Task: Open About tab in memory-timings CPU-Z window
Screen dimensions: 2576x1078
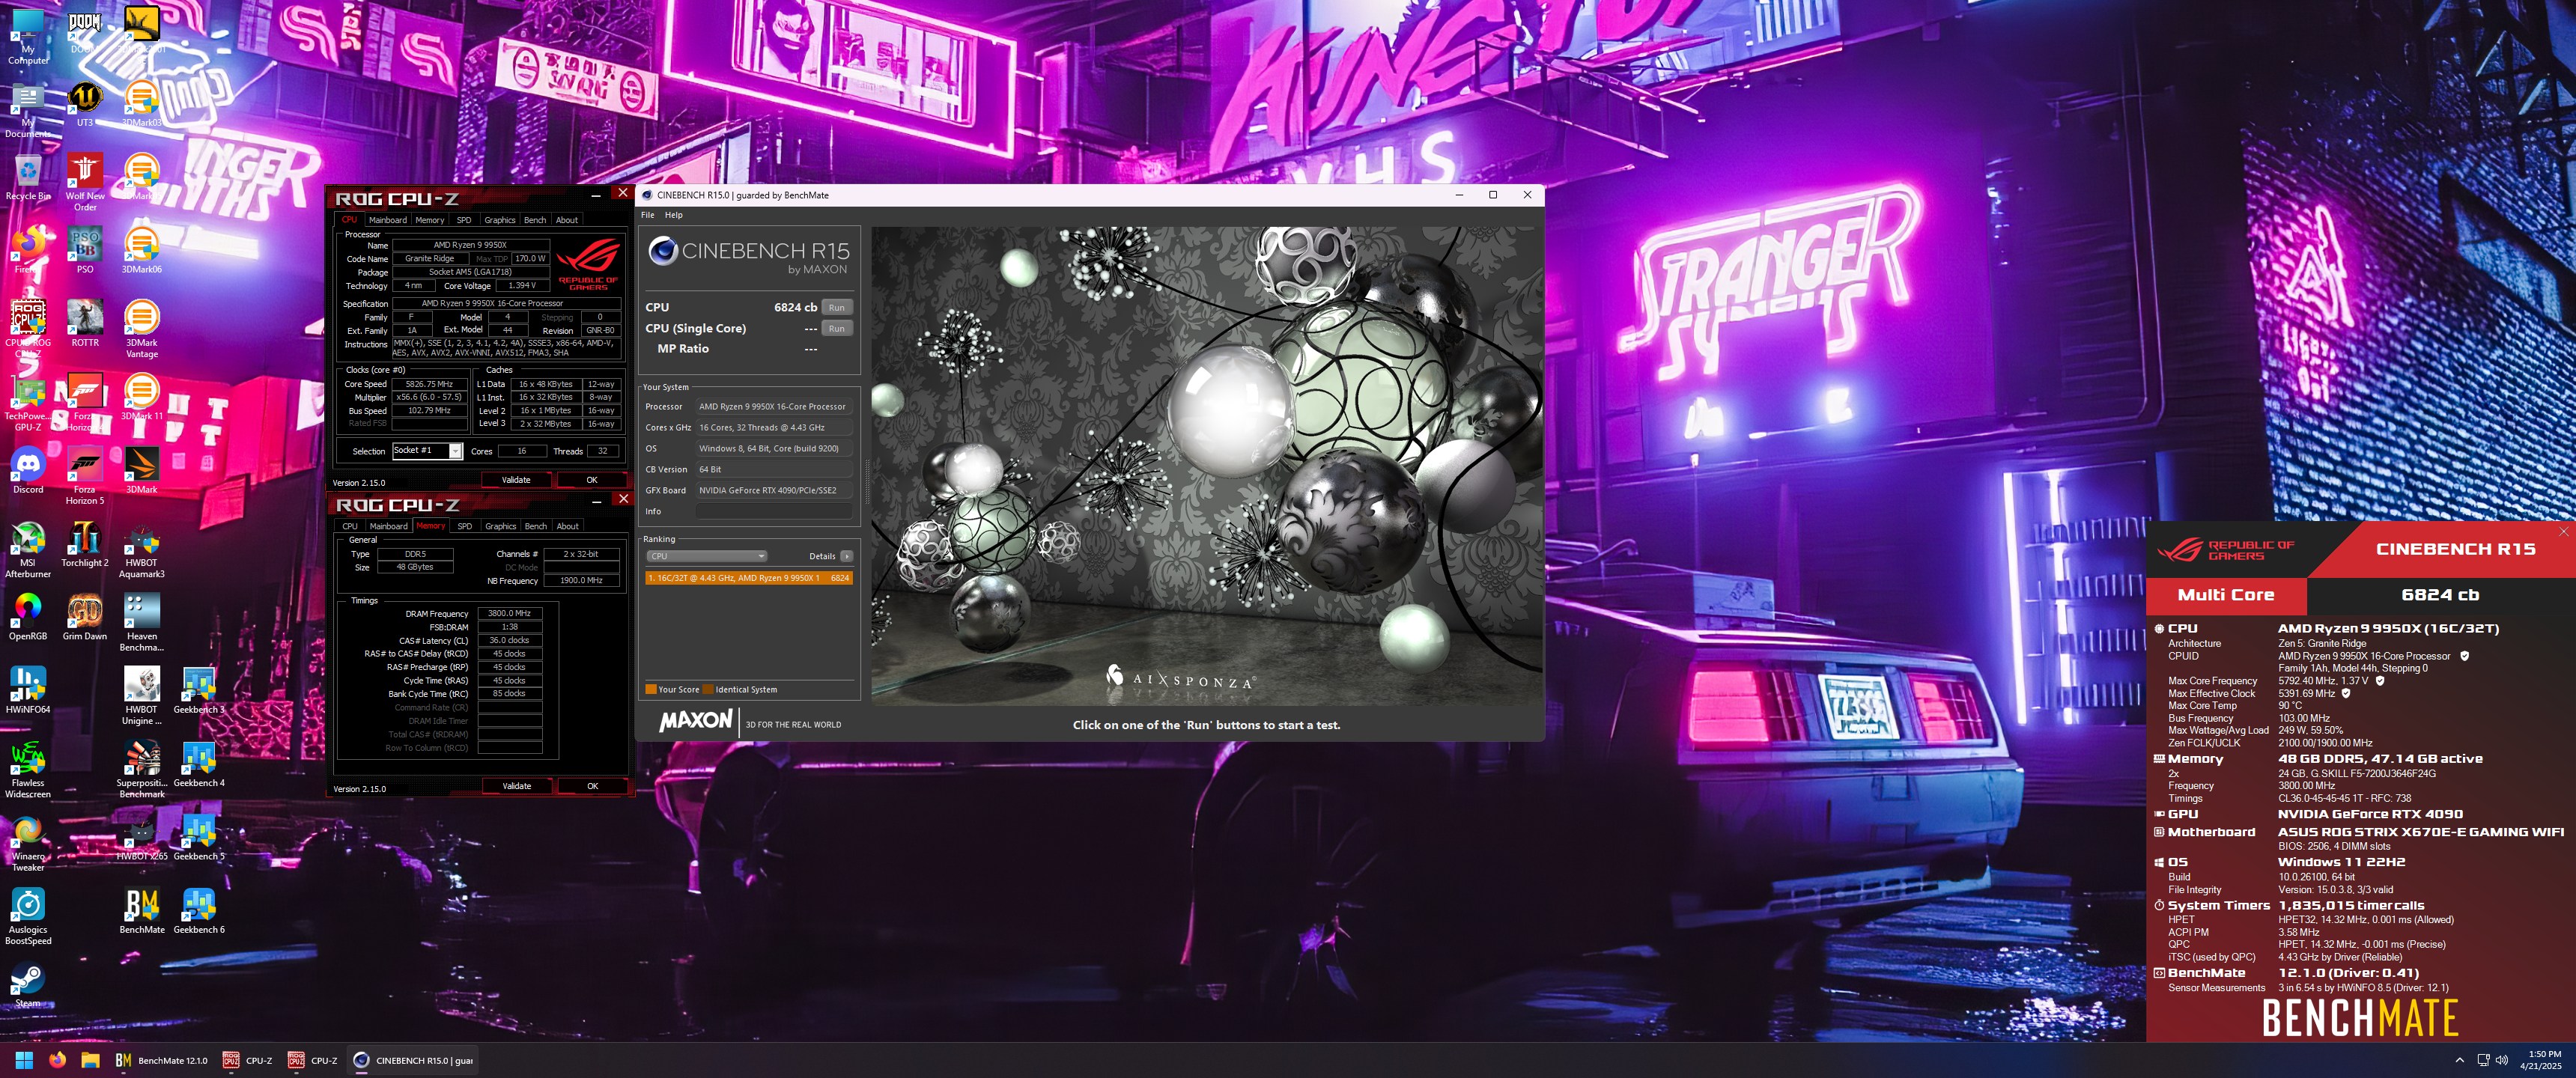Action: pyautogui.click(x=568, y=526)
